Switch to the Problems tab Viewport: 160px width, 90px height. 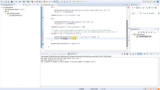coord(45,54)
